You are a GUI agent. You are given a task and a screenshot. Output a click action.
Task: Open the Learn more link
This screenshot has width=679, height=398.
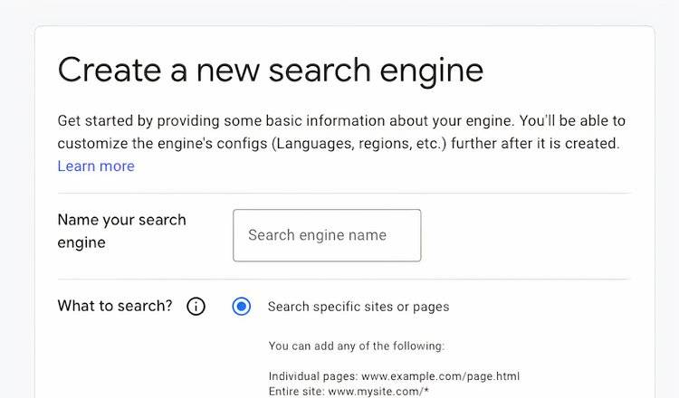pyautogui.click(x=96, y=166)
